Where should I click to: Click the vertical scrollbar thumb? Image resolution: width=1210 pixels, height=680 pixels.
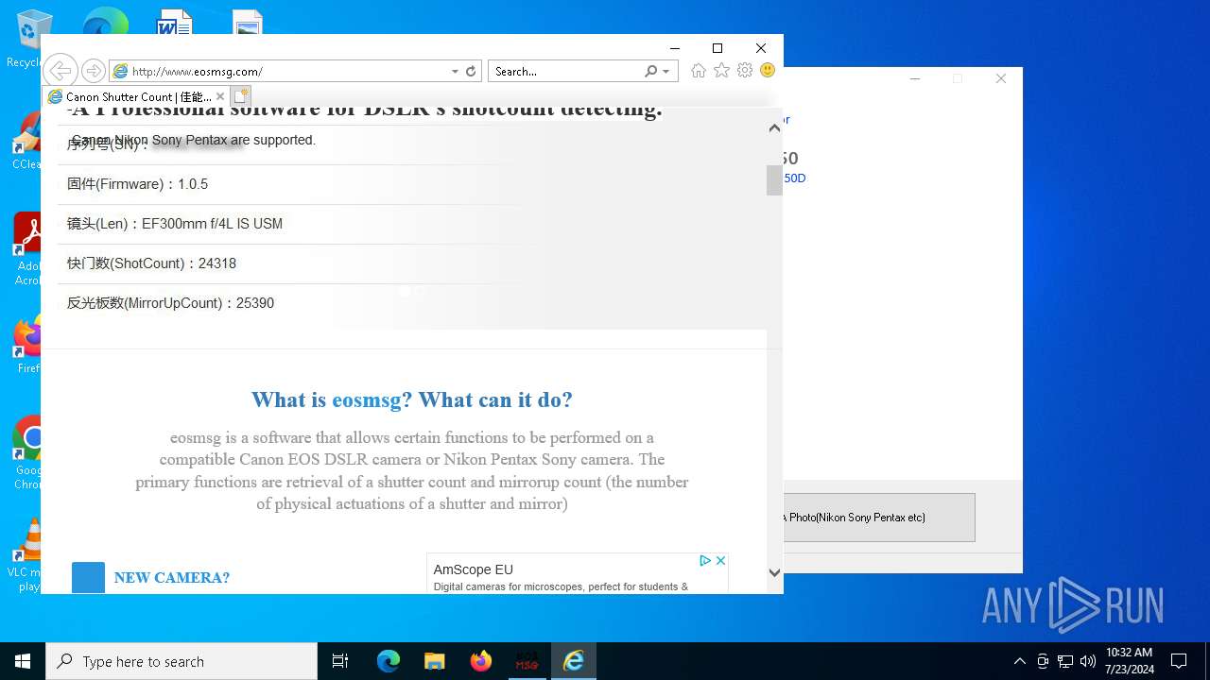coord(774,180)
